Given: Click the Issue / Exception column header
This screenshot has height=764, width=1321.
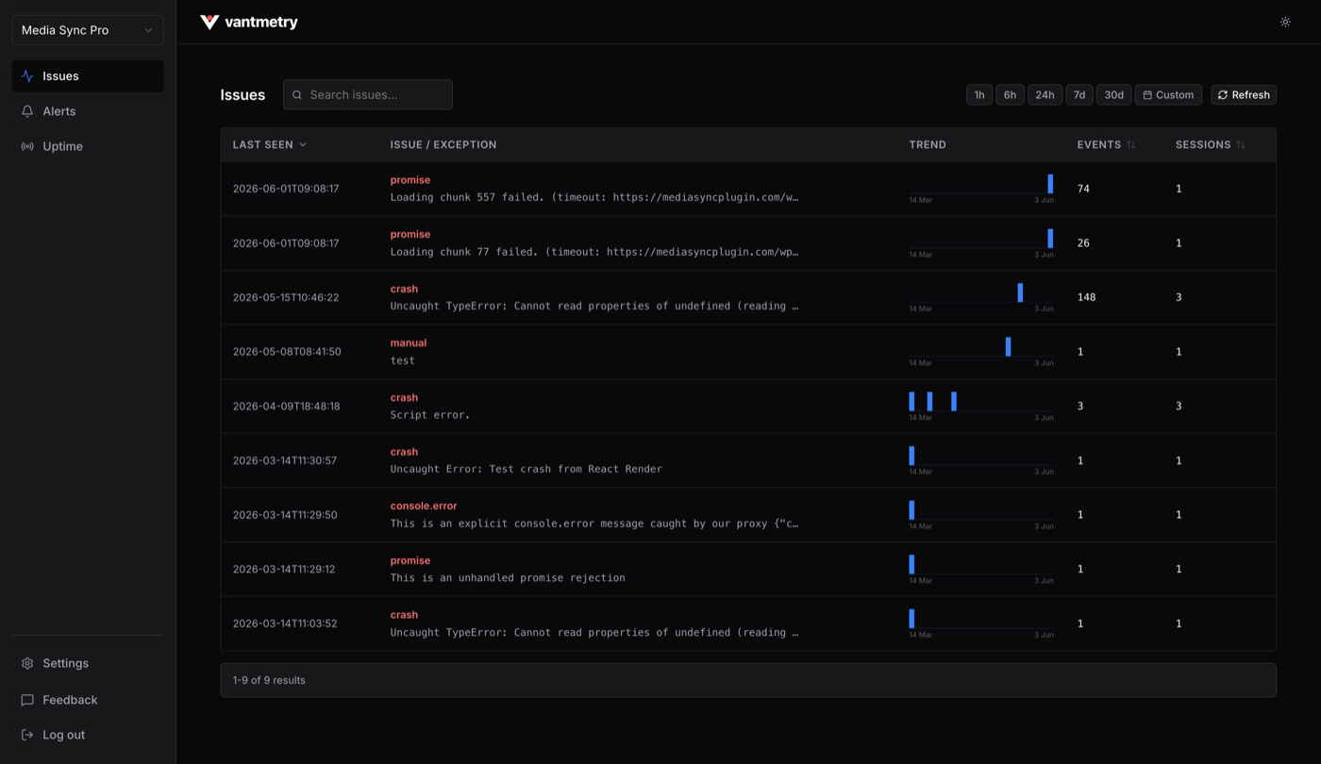Looking at the screenshot, I should click(443, 145).
